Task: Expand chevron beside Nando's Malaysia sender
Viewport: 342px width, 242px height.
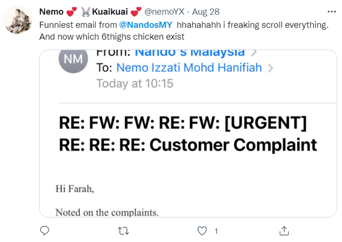Action: [254, 53]
